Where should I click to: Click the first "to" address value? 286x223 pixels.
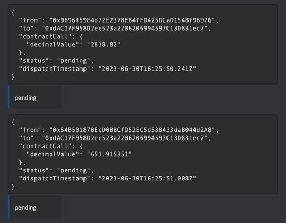125,28
